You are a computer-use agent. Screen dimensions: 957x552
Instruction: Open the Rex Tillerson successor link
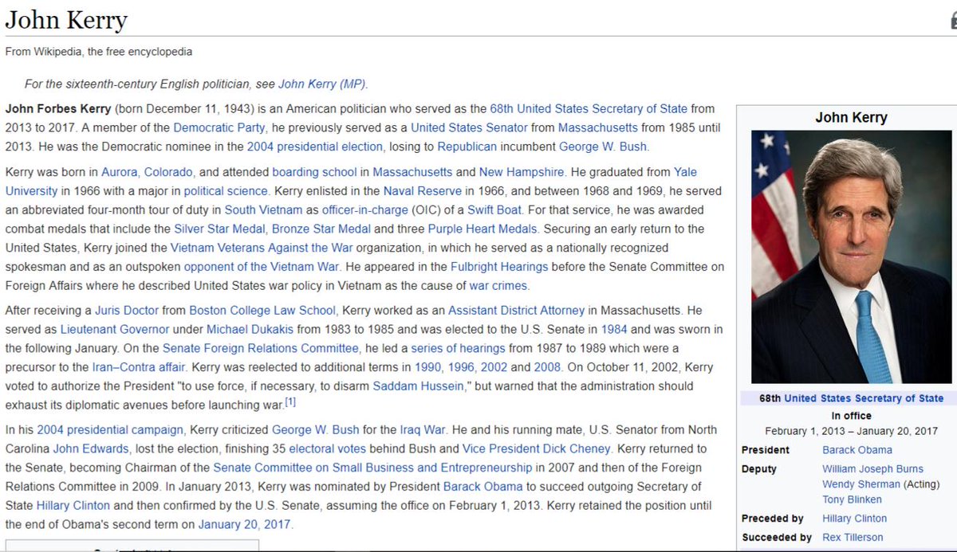click(853, 538)
